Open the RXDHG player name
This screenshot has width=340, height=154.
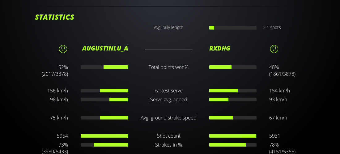tap(220, 48)
